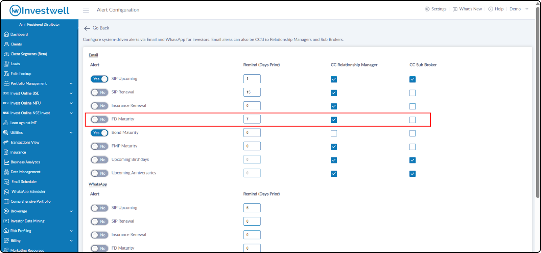
Task: Click the Risk Profiling icon
Action: (x=6, y=231)
